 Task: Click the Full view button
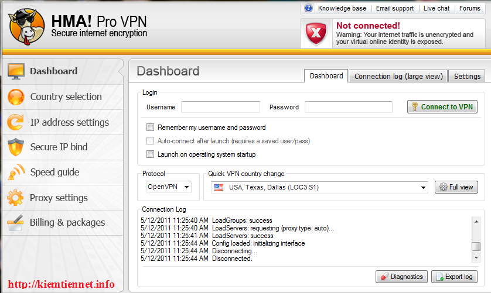pos(456,187)
